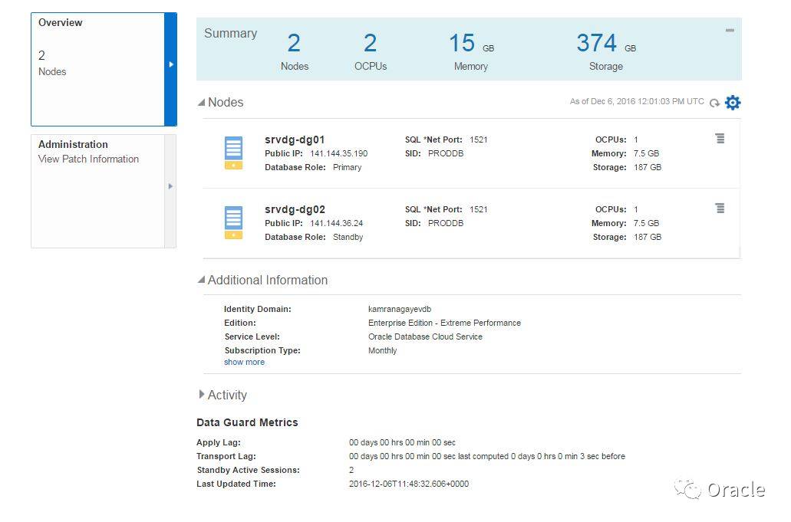Click public IP 141.144.36.24

337,223
